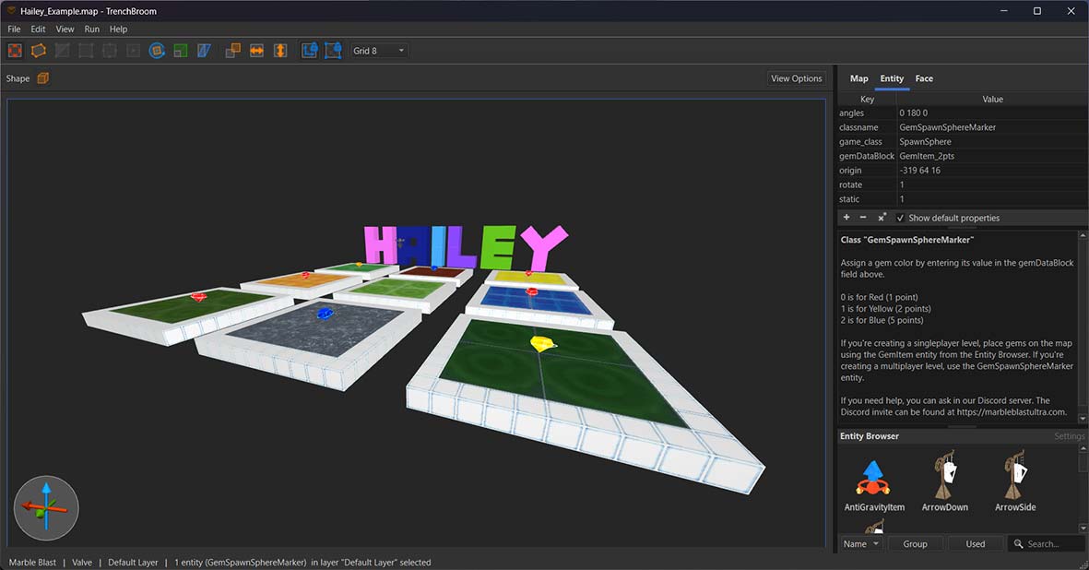The width and height of the screenshot is (1089, 570).
Task: Open Entity Browser Settings
Action: pos(1069,435)
